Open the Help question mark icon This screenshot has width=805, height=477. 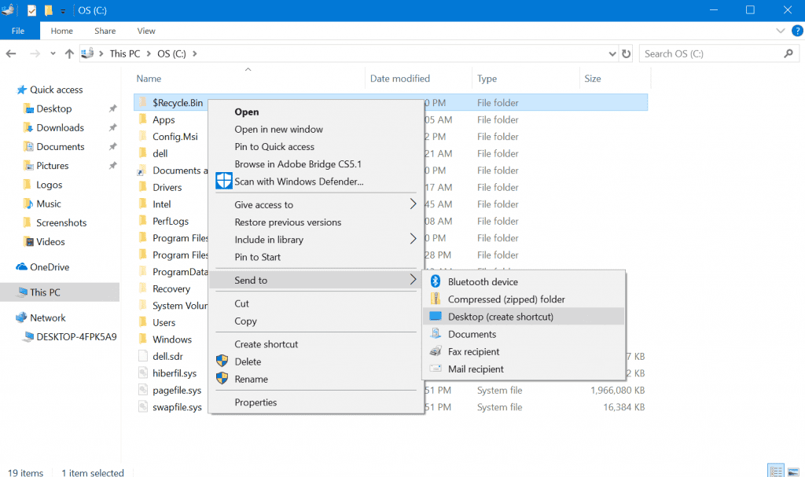(x=797, y=31)
